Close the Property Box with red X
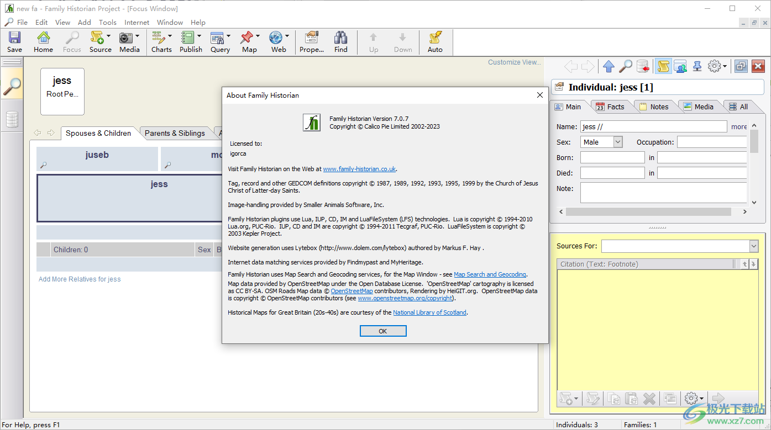Viewport: 771px width, 430px height. click(758, 67)
